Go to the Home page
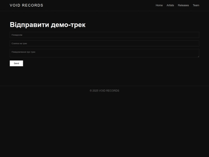This screenshot has height=157, width=209. pos(159,5)
